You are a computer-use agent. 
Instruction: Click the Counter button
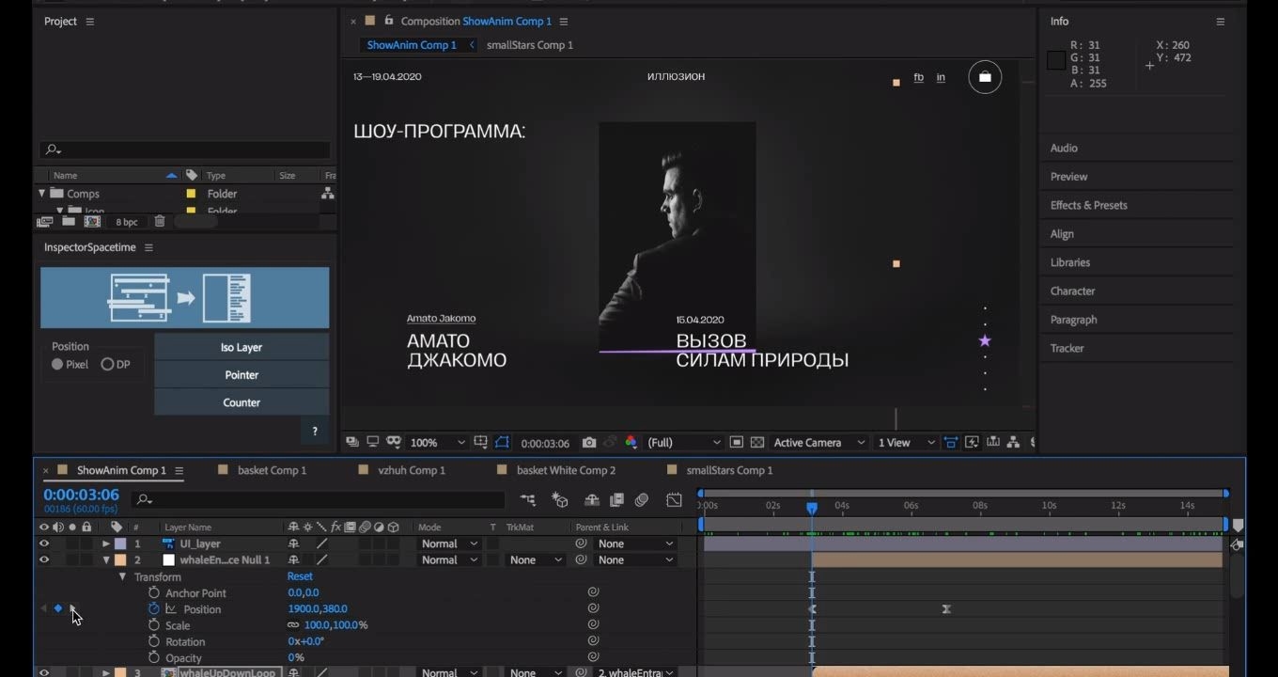242,402
